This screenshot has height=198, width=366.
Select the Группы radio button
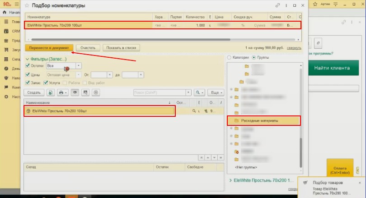point(254,57)
